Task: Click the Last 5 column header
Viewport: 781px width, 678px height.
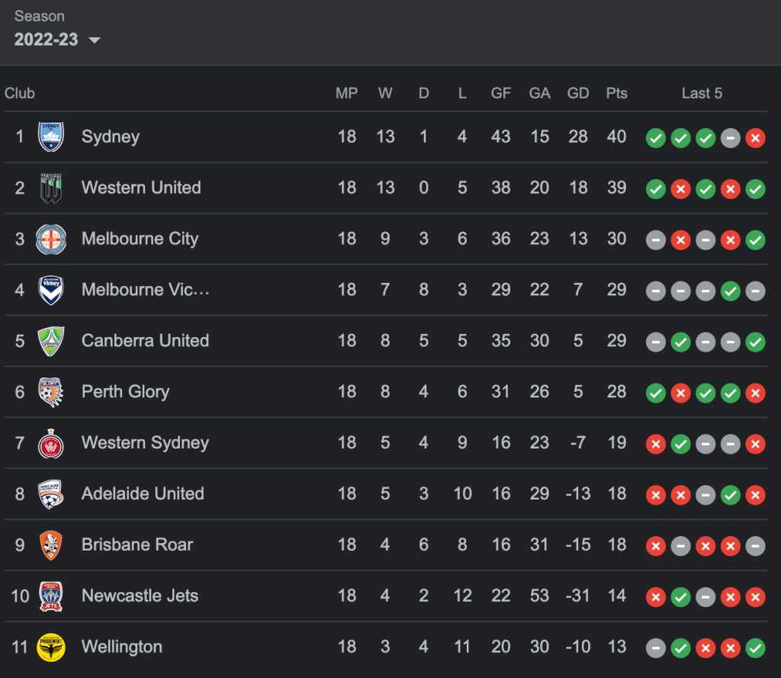Action: click(702, 93)
